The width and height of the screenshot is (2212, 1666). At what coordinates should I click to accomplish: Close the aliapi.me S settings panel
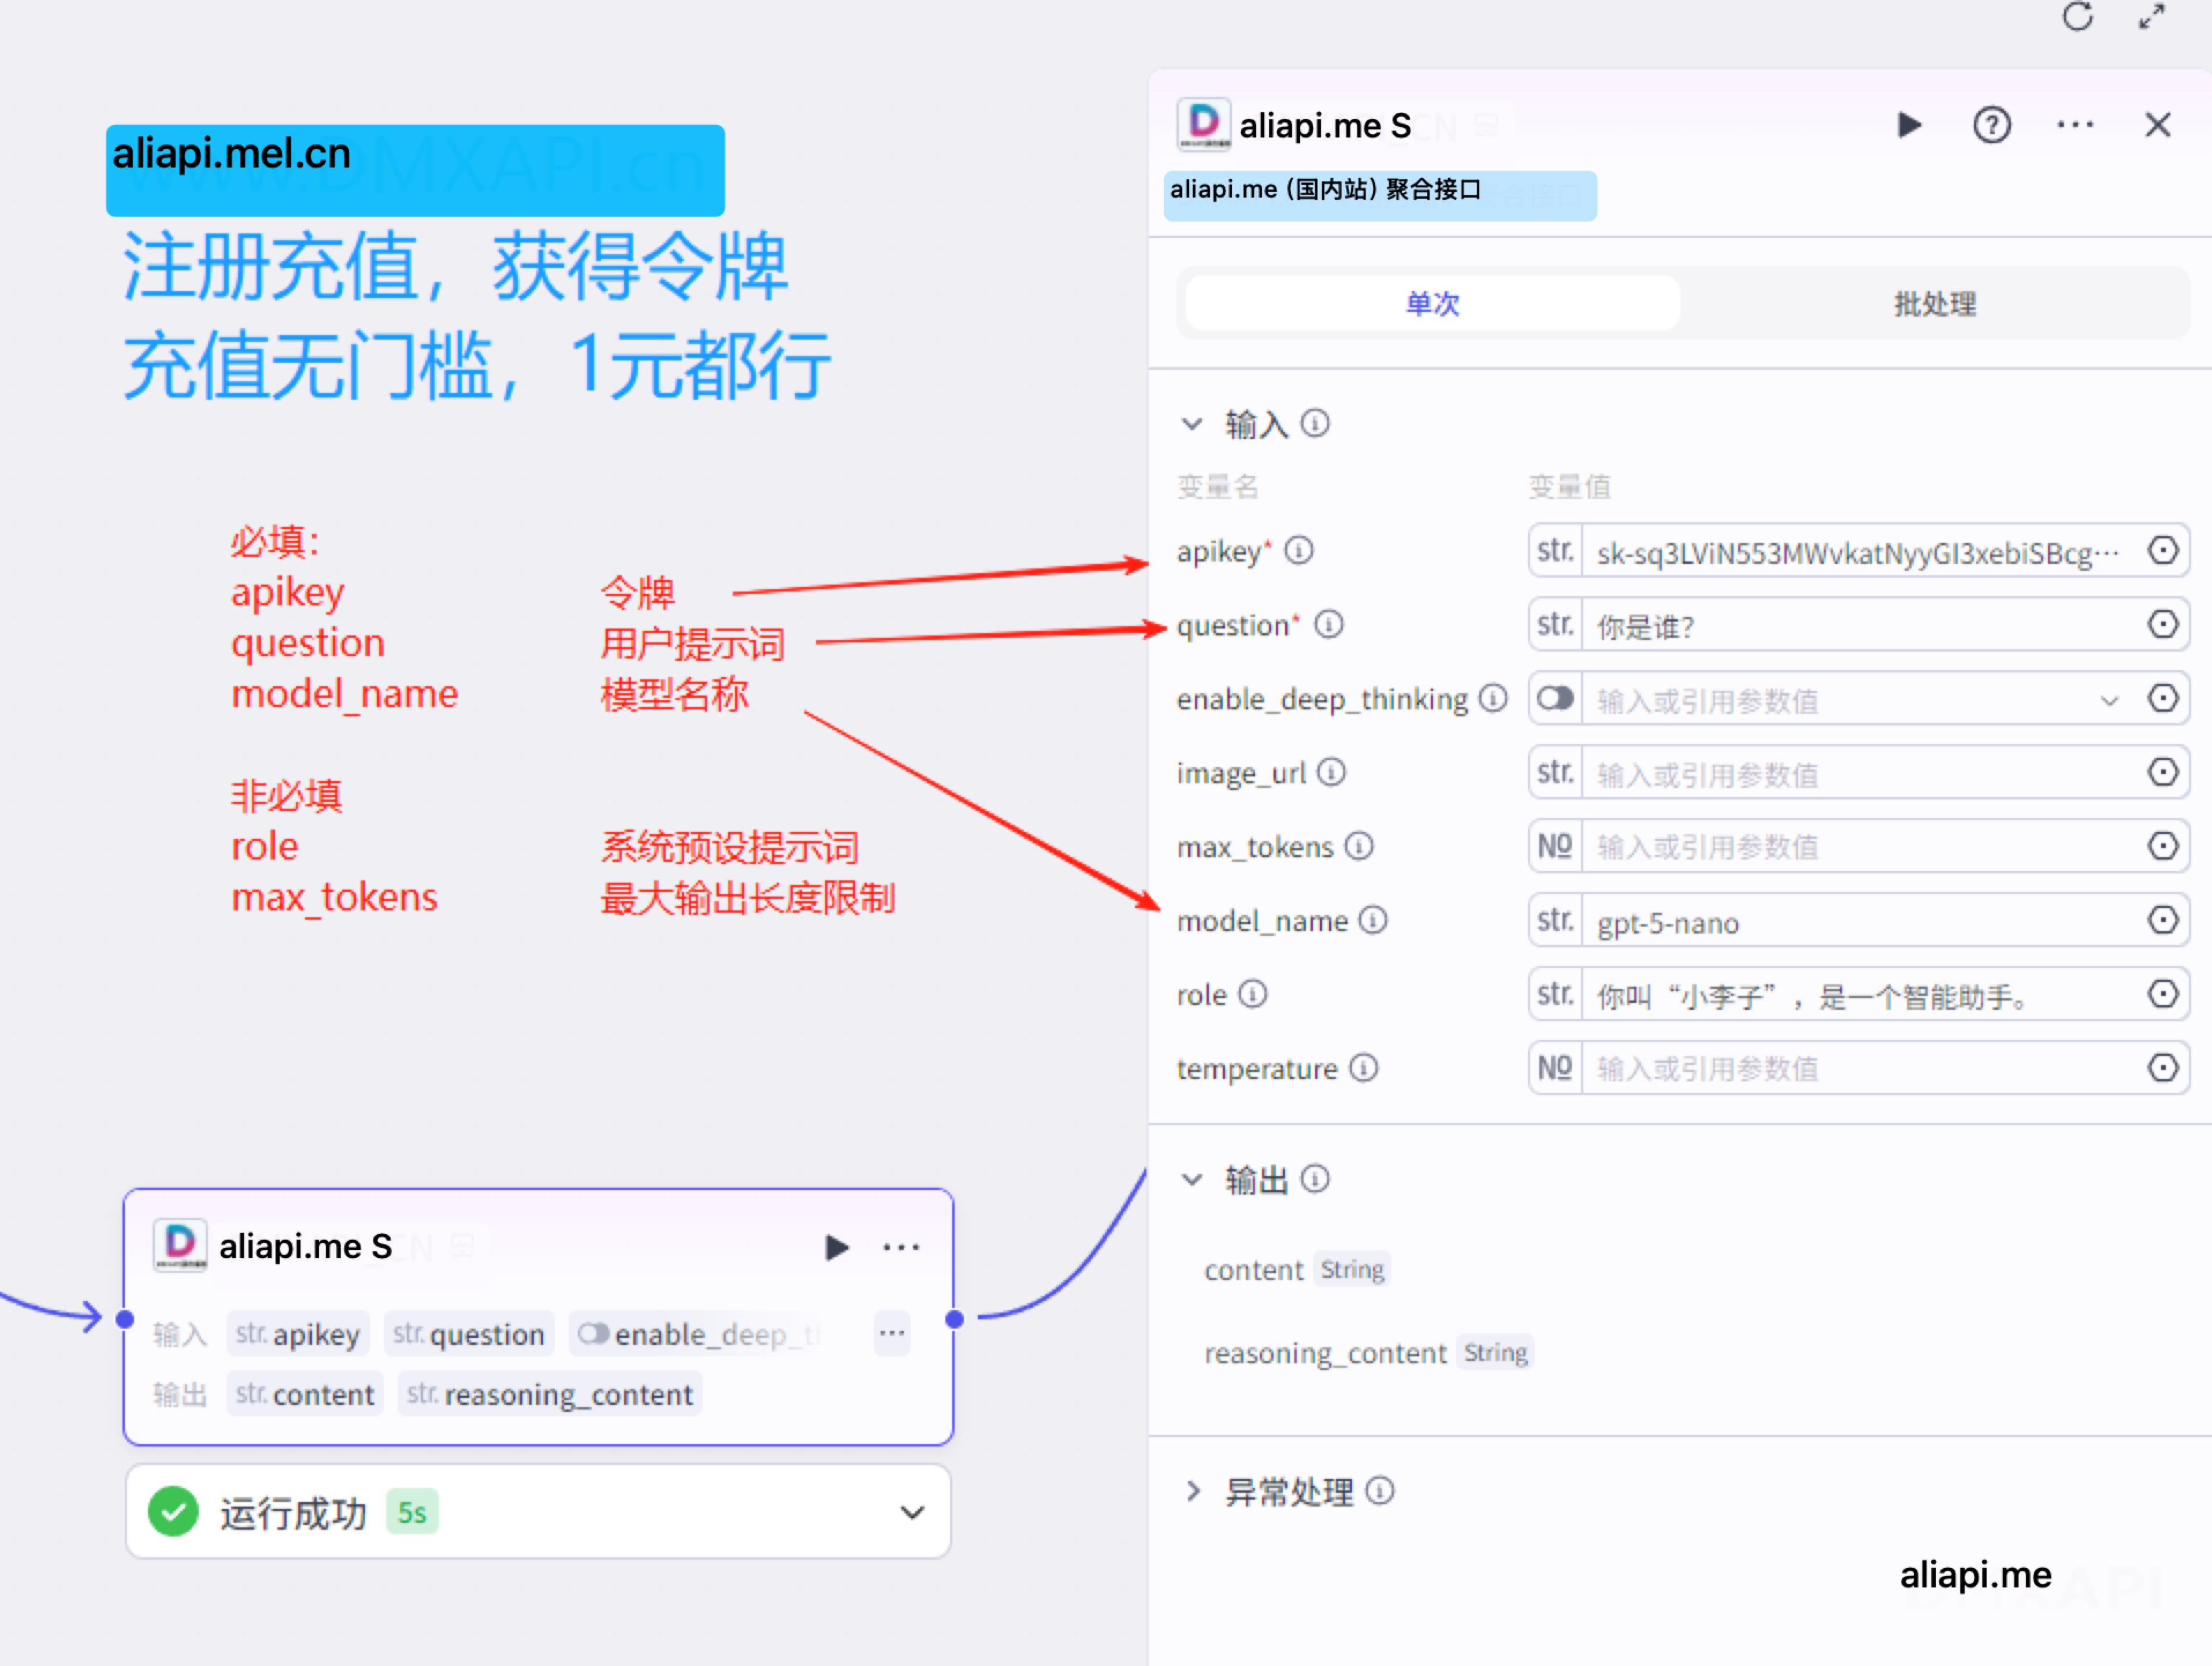click(x=2158, y=125)
